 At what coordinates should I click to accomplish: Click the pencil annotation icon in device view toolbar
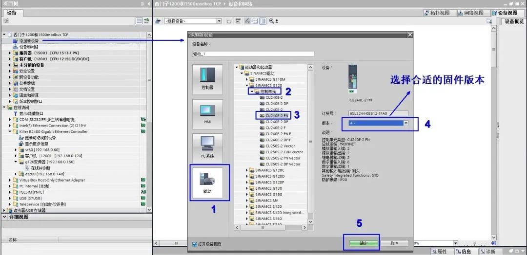pyautogui.click(x=247, y=21)
